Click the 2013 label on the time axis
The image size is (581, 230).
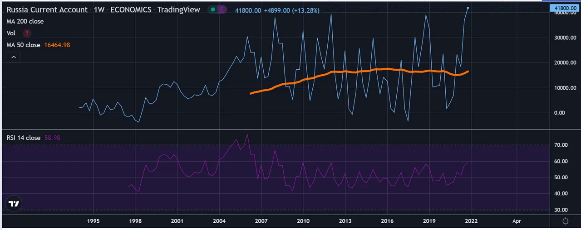pyautogui.click(x=345, y=221)
